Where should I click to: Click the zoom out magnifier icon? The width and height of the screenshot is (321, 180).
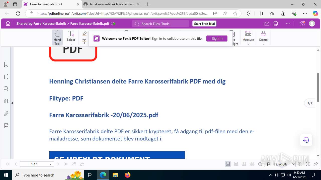tap(260, 164)
